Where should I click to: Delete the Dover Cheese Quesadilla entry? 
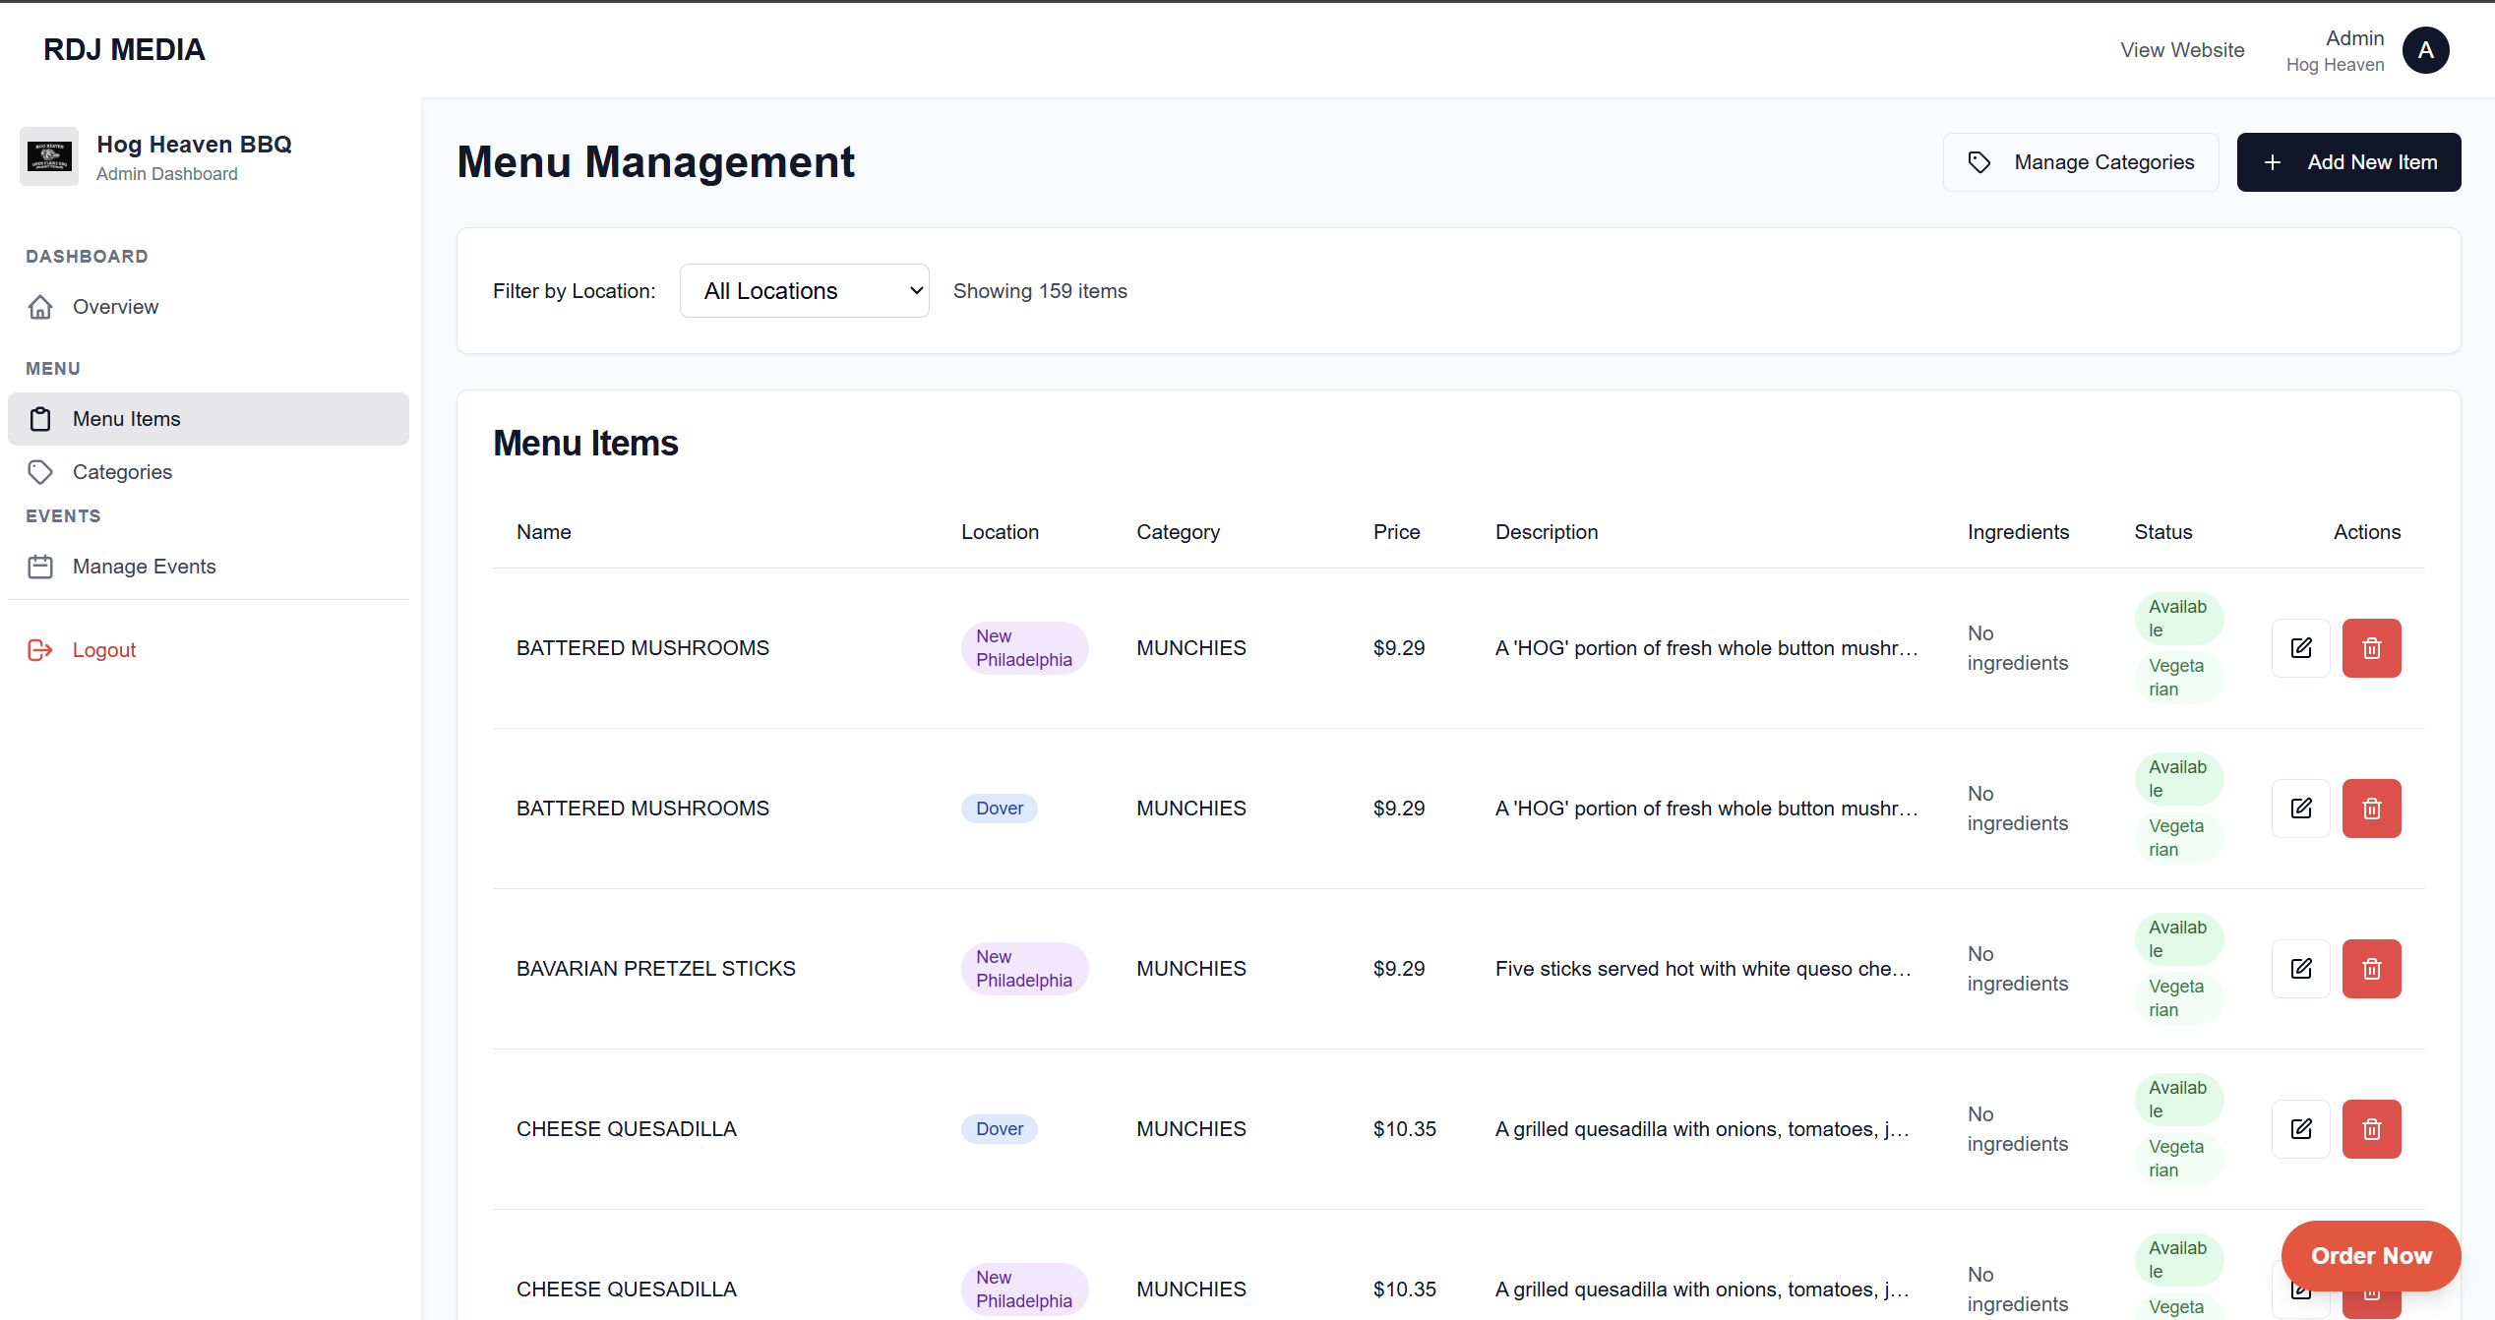(x=2371, y=1128)
